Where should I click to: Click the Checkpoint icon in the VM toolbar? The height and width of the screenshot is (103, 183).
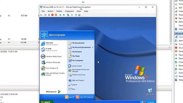point(68,15)
